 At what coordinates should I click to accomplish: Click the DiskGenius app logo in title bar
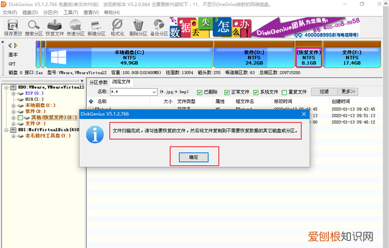tap(4, 4)
